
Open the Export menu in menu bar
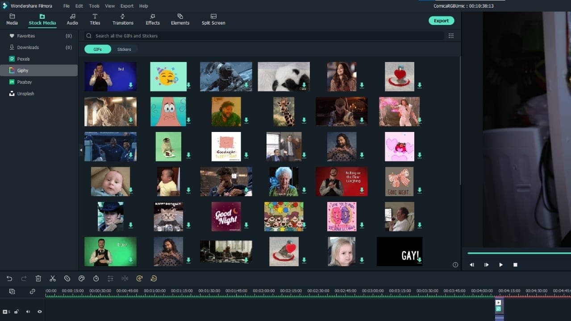pos(127,6)
